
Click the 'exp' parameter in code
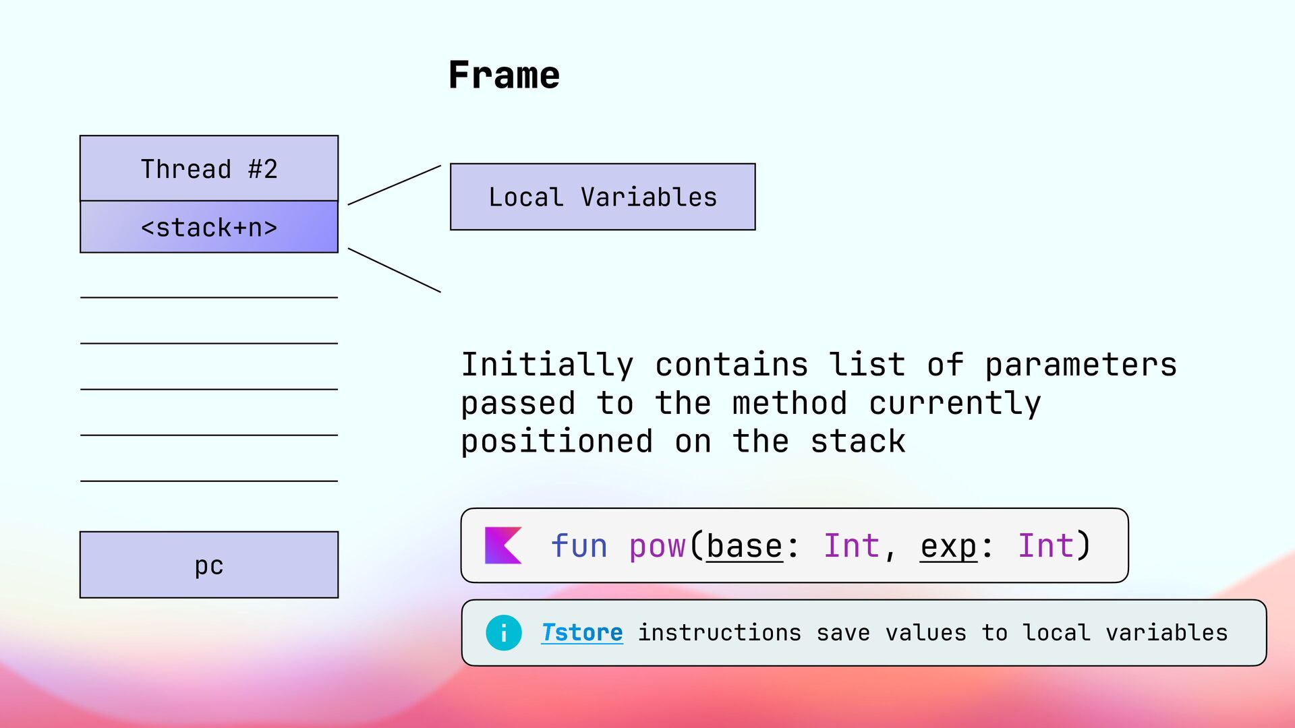tap(949, 546)
